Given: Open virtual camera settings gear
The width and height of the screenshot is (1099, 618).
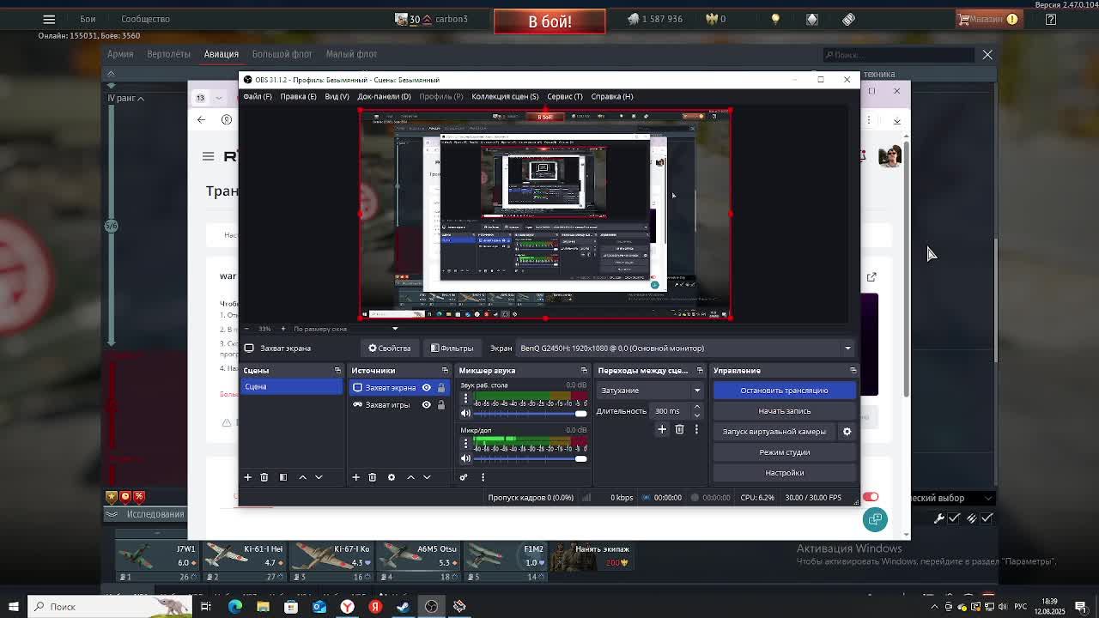Looking at the screenshot, I should coord(847,432).
